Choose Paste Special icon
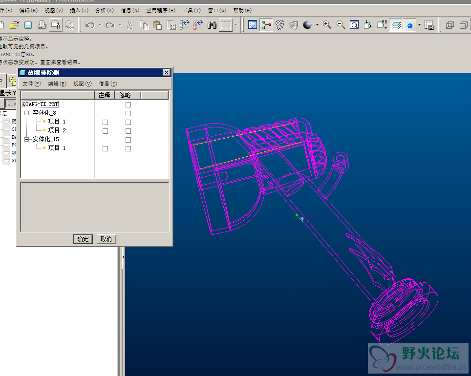471x376 pixels. point(171,25)
